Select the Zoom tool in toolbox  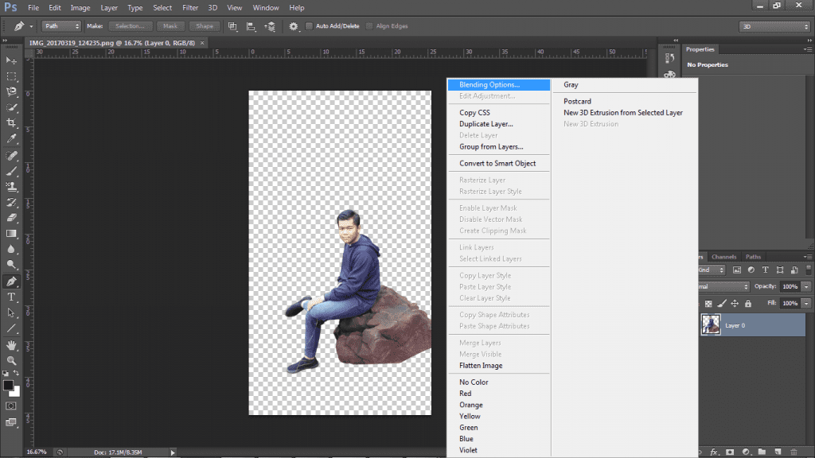(x=11, y=361)
